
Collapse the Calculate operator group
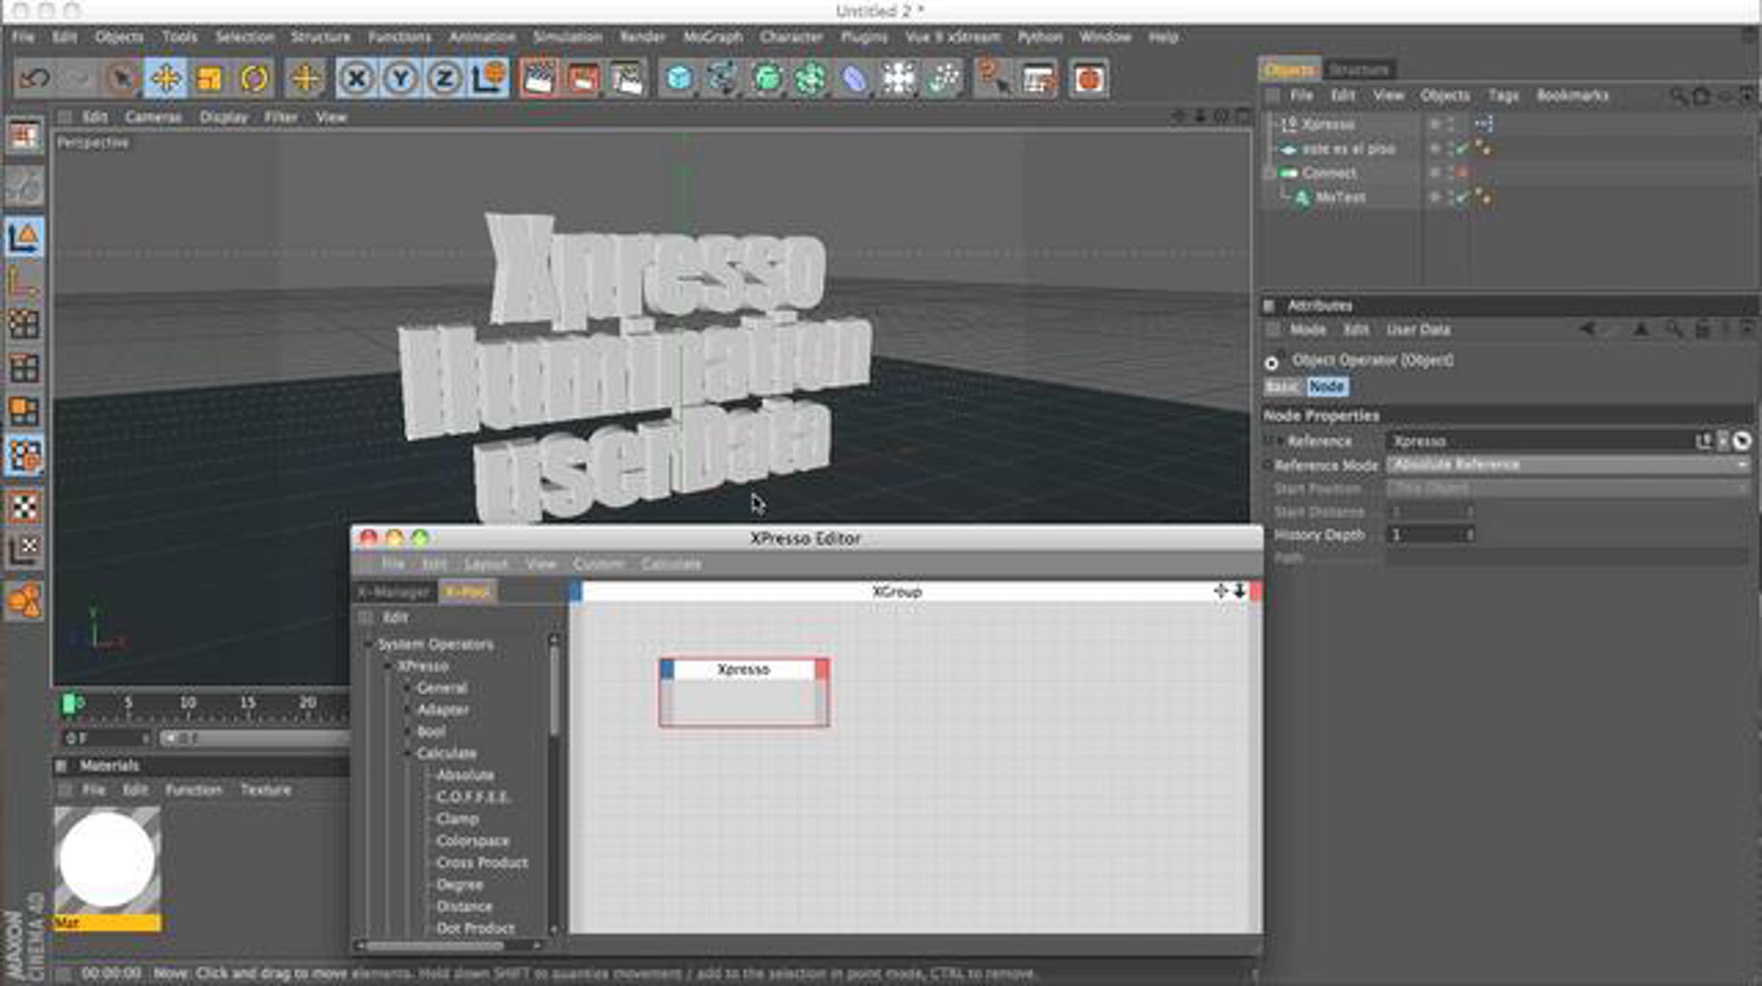click(407, 753)
